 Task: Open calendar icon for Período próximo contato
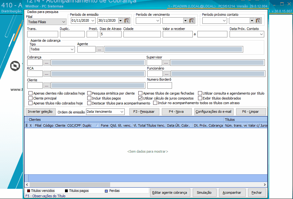tap(258, 20)
